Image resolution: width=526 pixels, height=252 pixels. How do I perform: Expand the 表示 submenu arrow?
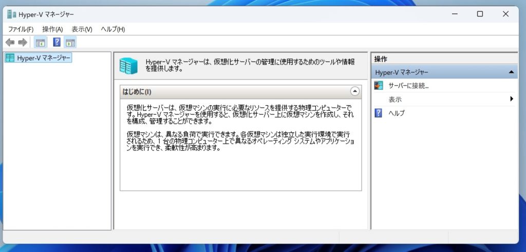[x=512, y=99]
